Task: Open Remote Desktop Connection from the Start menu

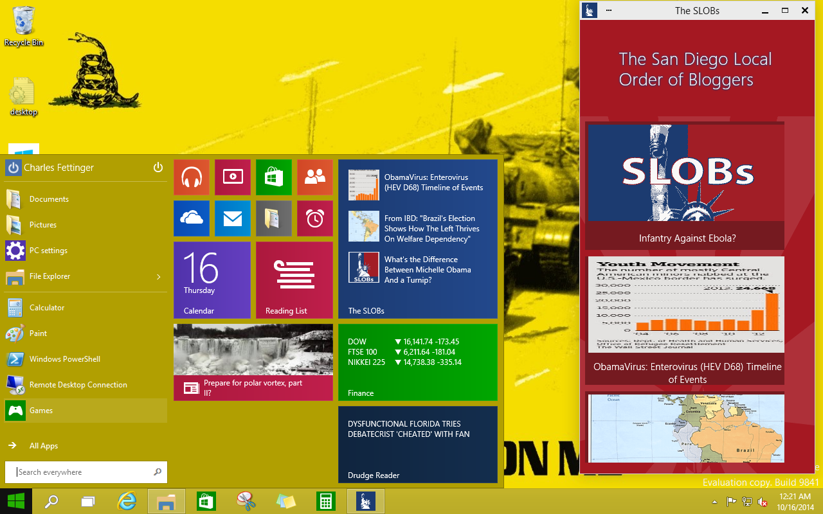Action: click(x=86, y=385)
